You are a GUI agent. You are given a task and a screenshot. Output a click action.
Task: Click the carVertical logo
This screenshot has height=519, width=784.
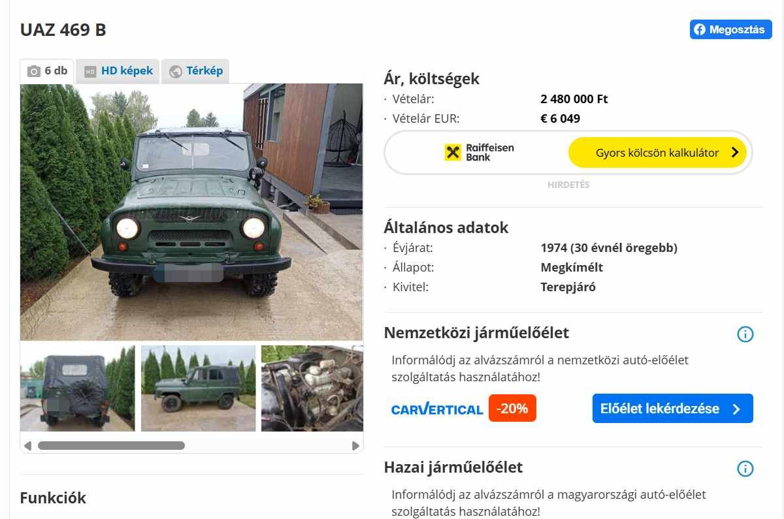pyautogui.click(x=437, y=409)
